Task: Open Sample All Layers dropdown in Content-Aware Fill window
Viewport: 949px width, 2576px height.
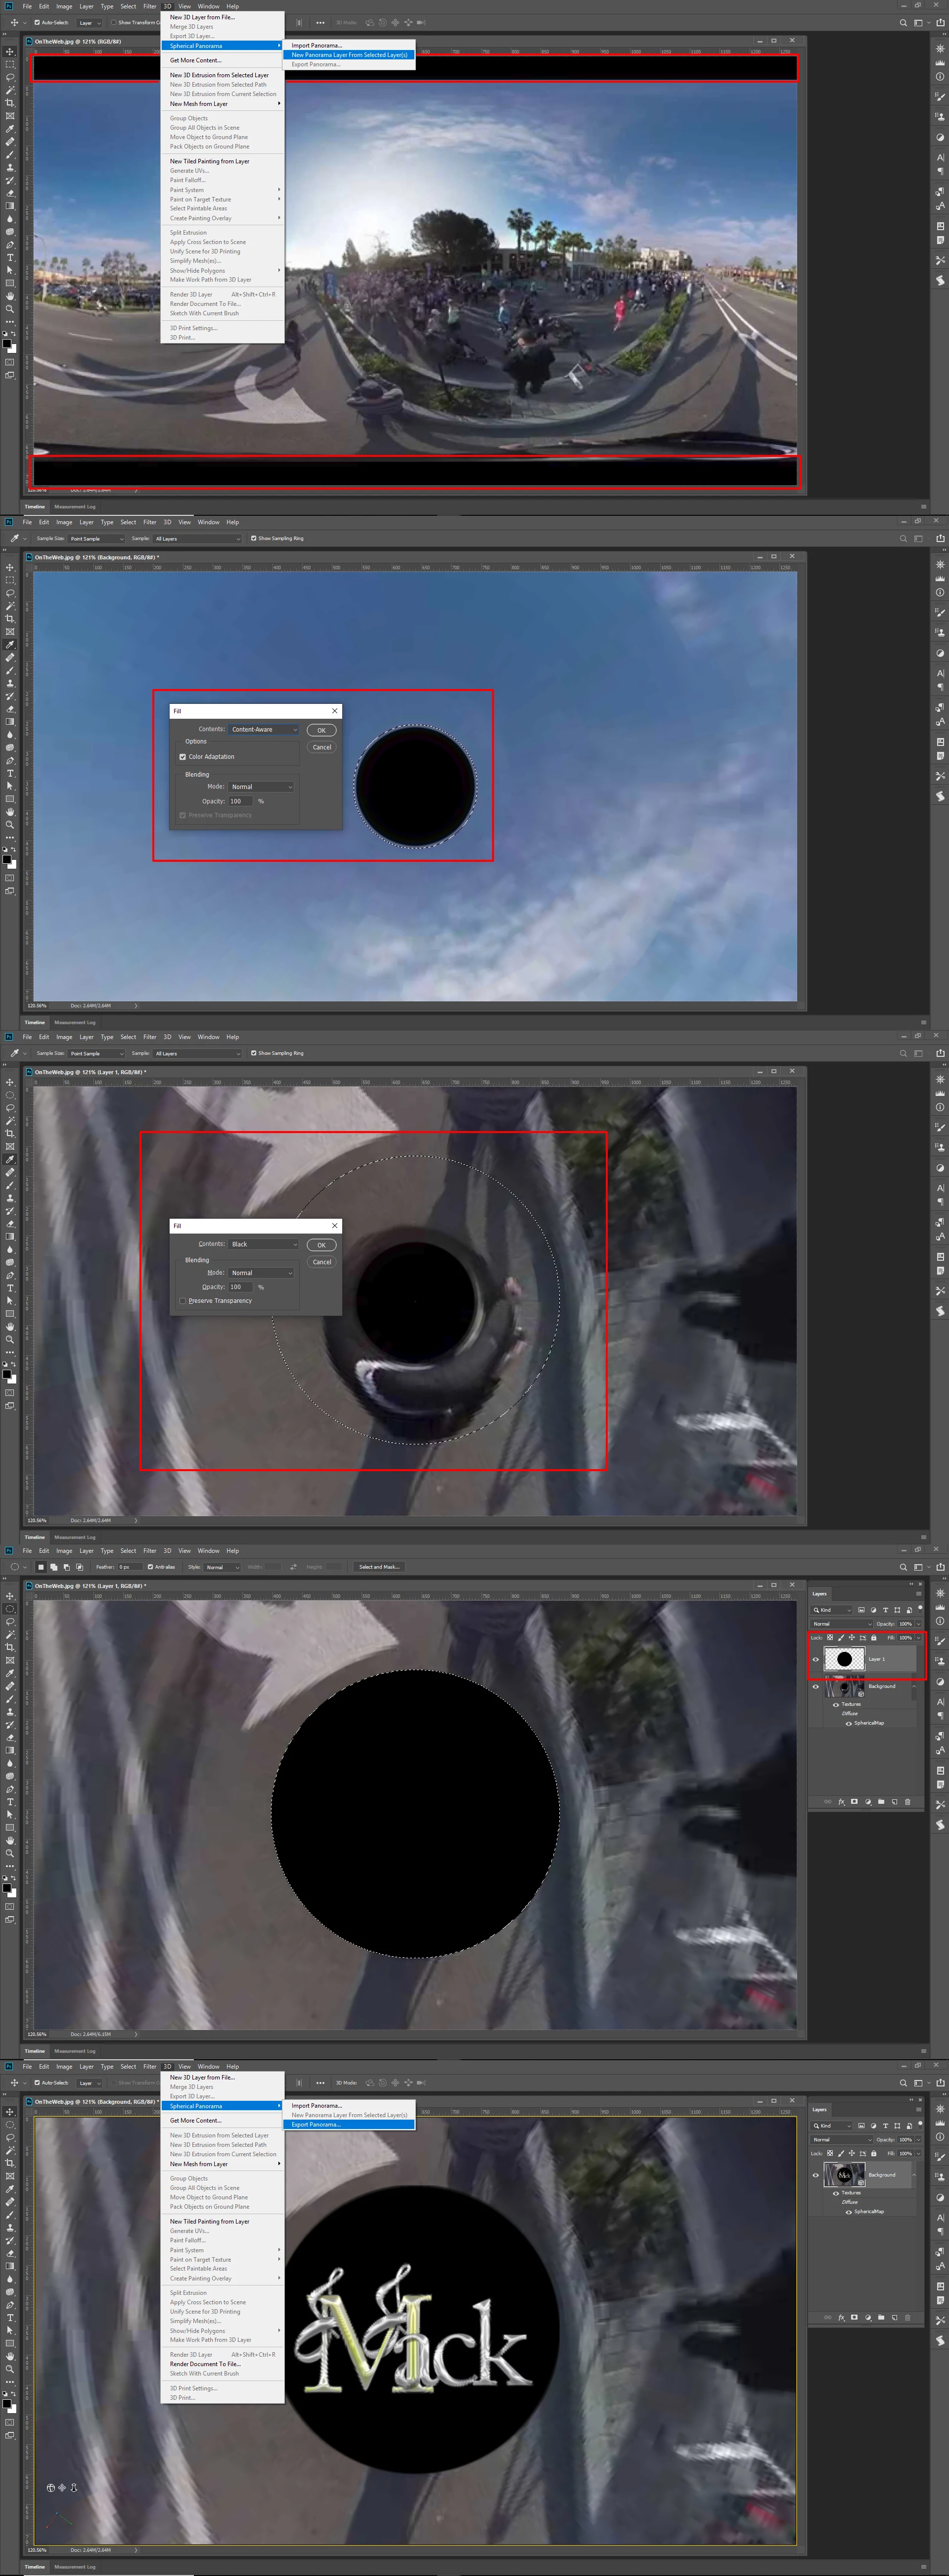Action: [197, 538]
